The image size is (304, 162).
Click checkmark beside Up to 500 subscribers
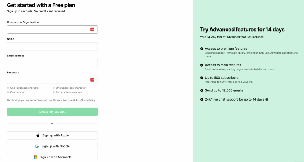pos(202,78)
